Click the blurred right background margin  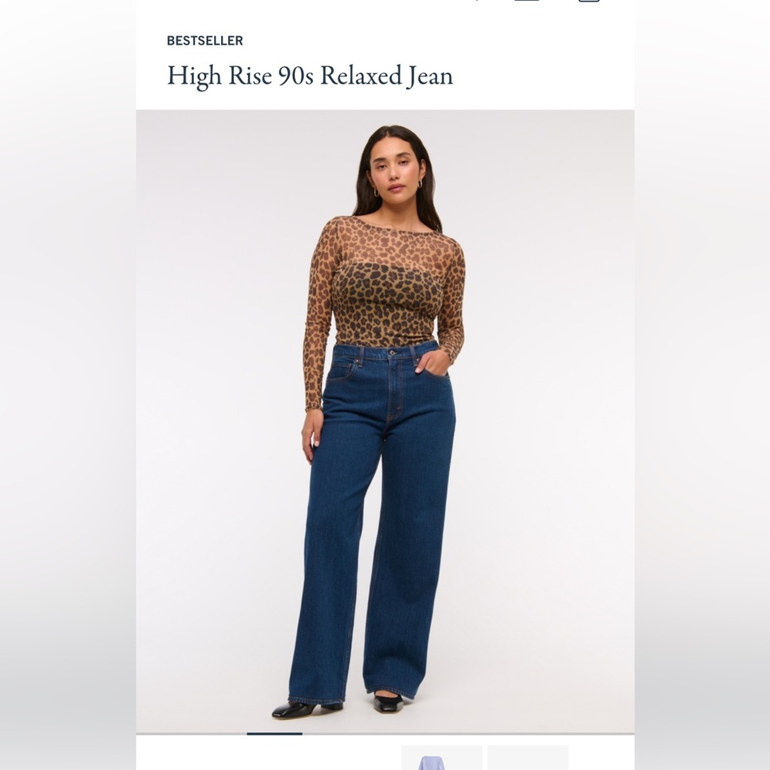click(x=702, y=385)
